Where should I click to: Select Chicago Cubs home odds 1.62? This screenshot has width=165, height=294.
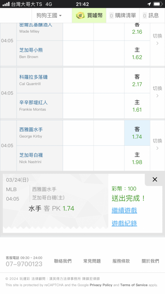click(x=137, y=54)
